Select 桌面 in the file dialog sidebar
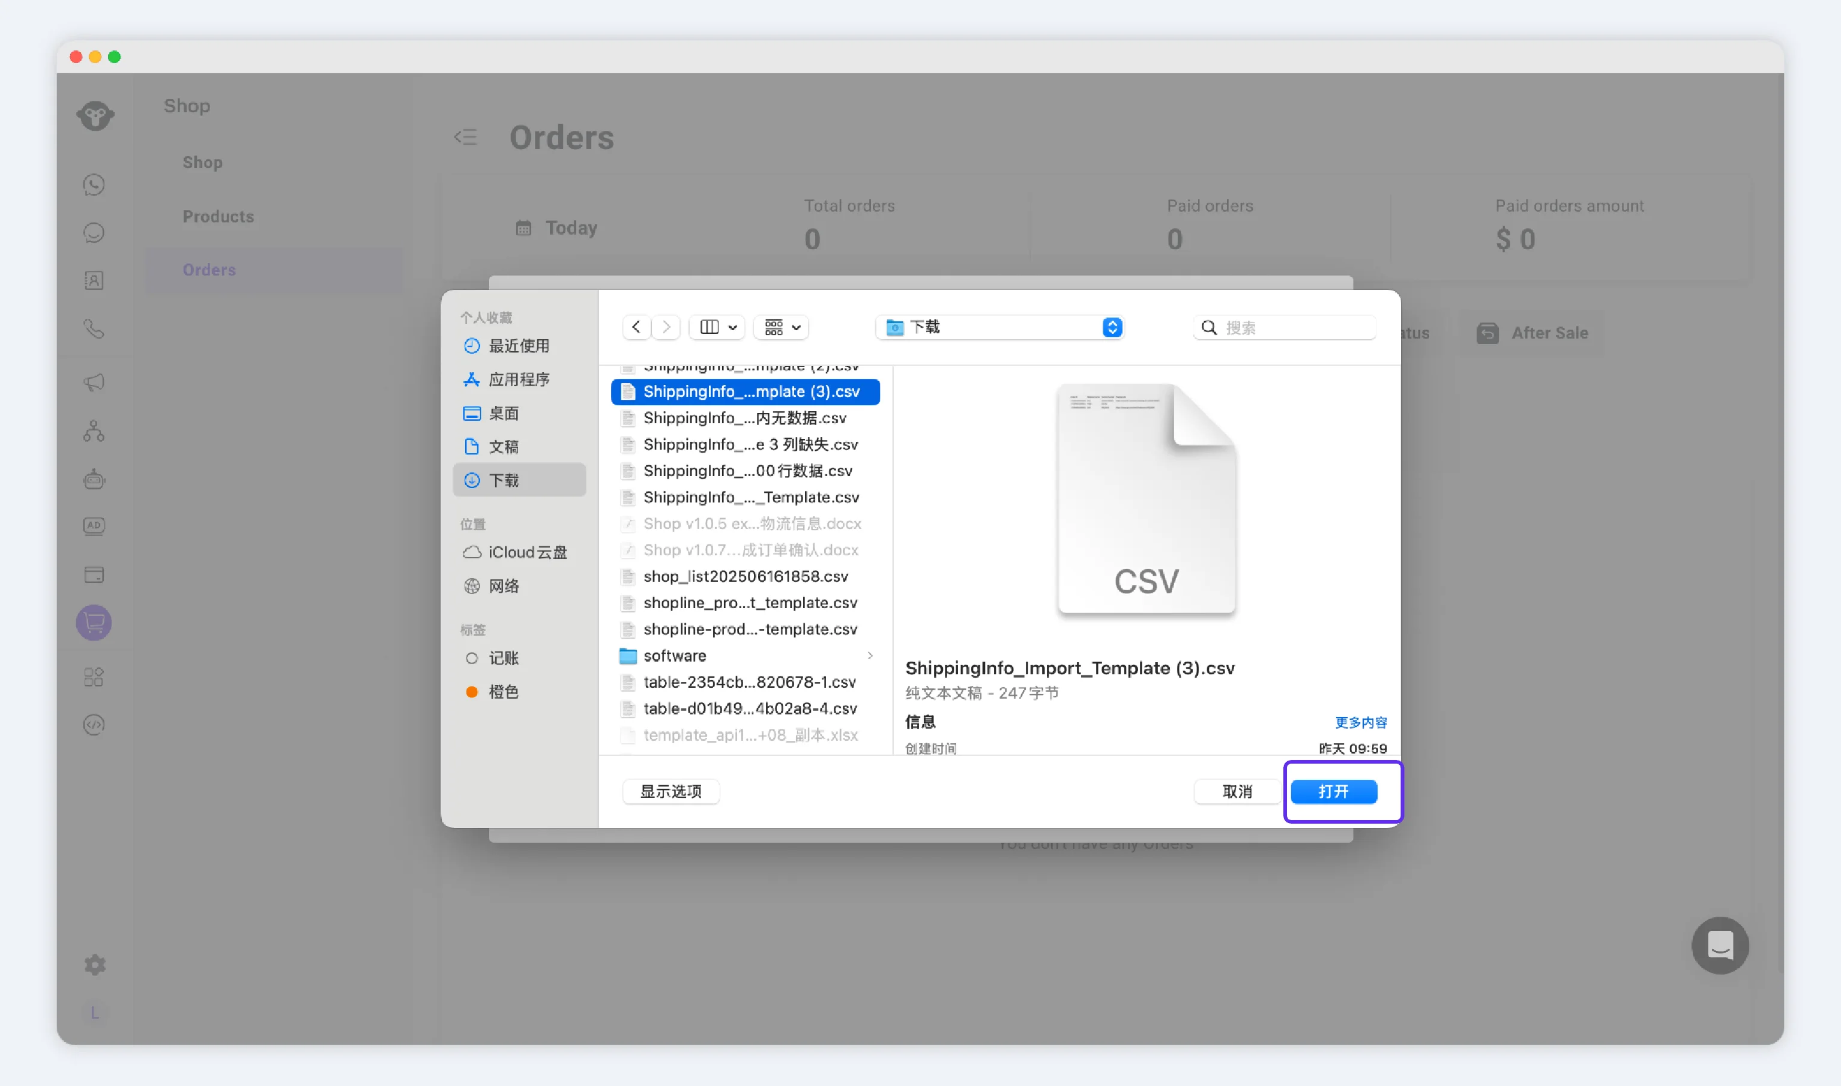Screen dimensions: 1841x1086 (519, 413)
